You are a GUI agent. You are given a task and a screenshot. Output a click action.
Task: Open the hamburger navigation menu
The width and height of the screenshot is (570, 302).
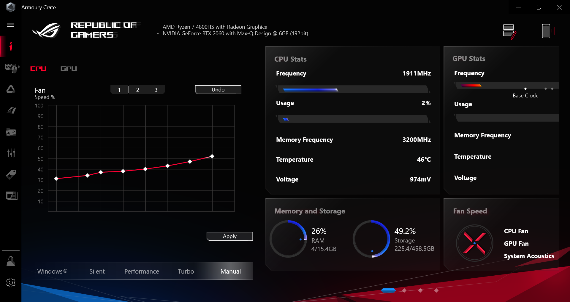[11, 25]
